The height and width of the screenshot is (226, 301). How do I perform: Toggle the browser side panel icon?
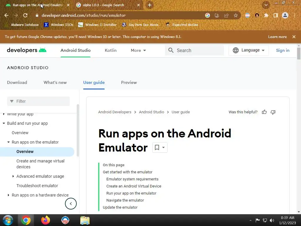click(275, 15)
